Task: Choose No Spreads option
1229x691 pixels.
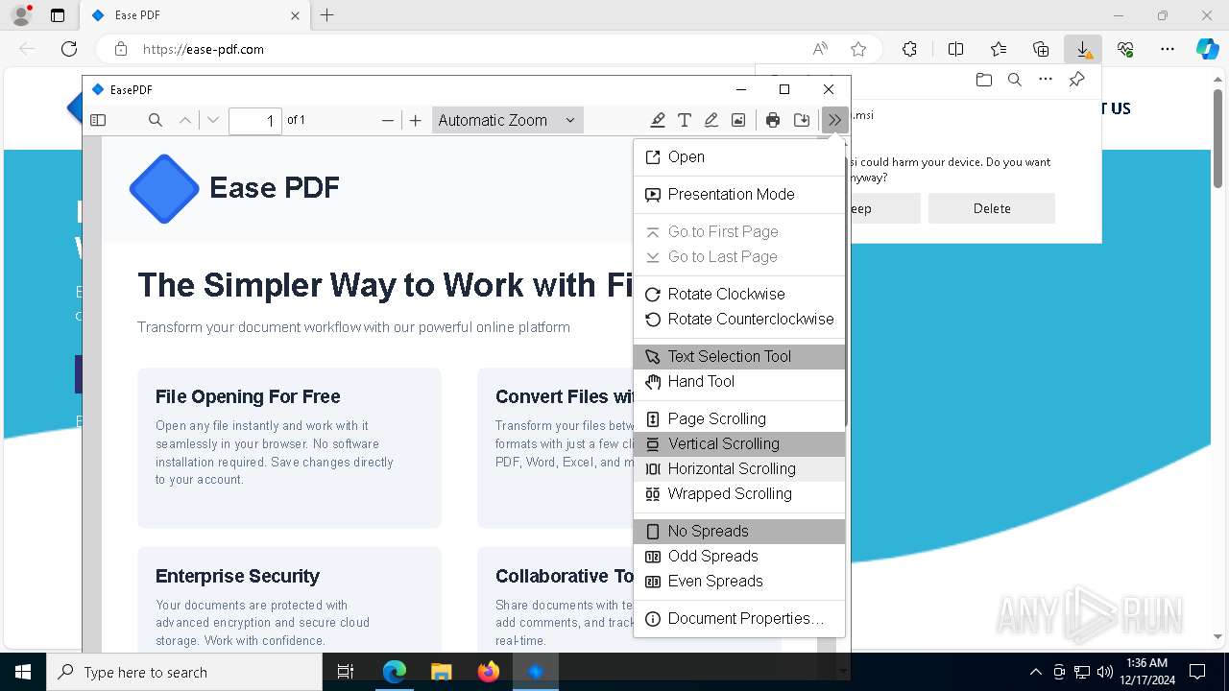Action: pyautogui.click(x=739, y=532)
